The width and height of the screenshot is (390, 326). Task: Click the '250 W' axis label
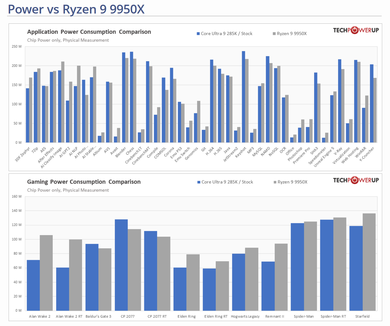click(17, 46)
